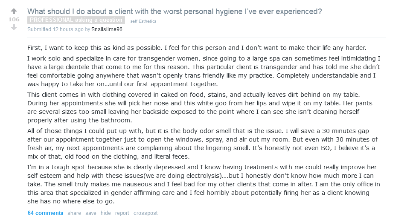This screenshot has height=223, width=416.
Task: Click the PROFESSIONAL asking a question flair
Action: 76,20
